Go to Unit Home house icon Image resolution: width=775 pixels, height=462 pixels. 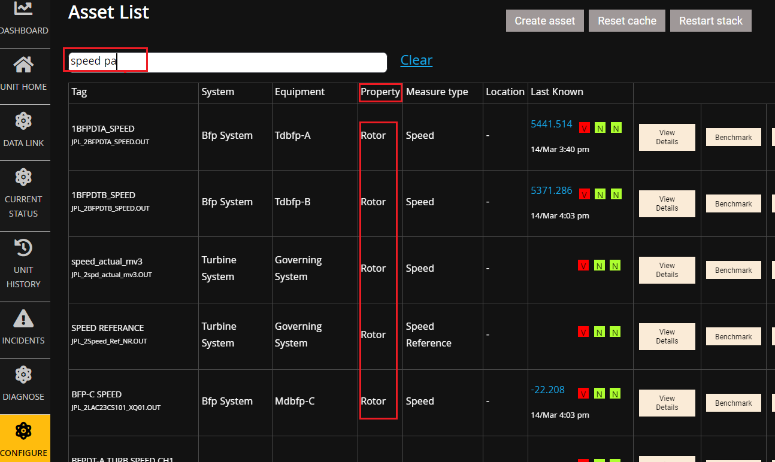(x=23, y=64)
